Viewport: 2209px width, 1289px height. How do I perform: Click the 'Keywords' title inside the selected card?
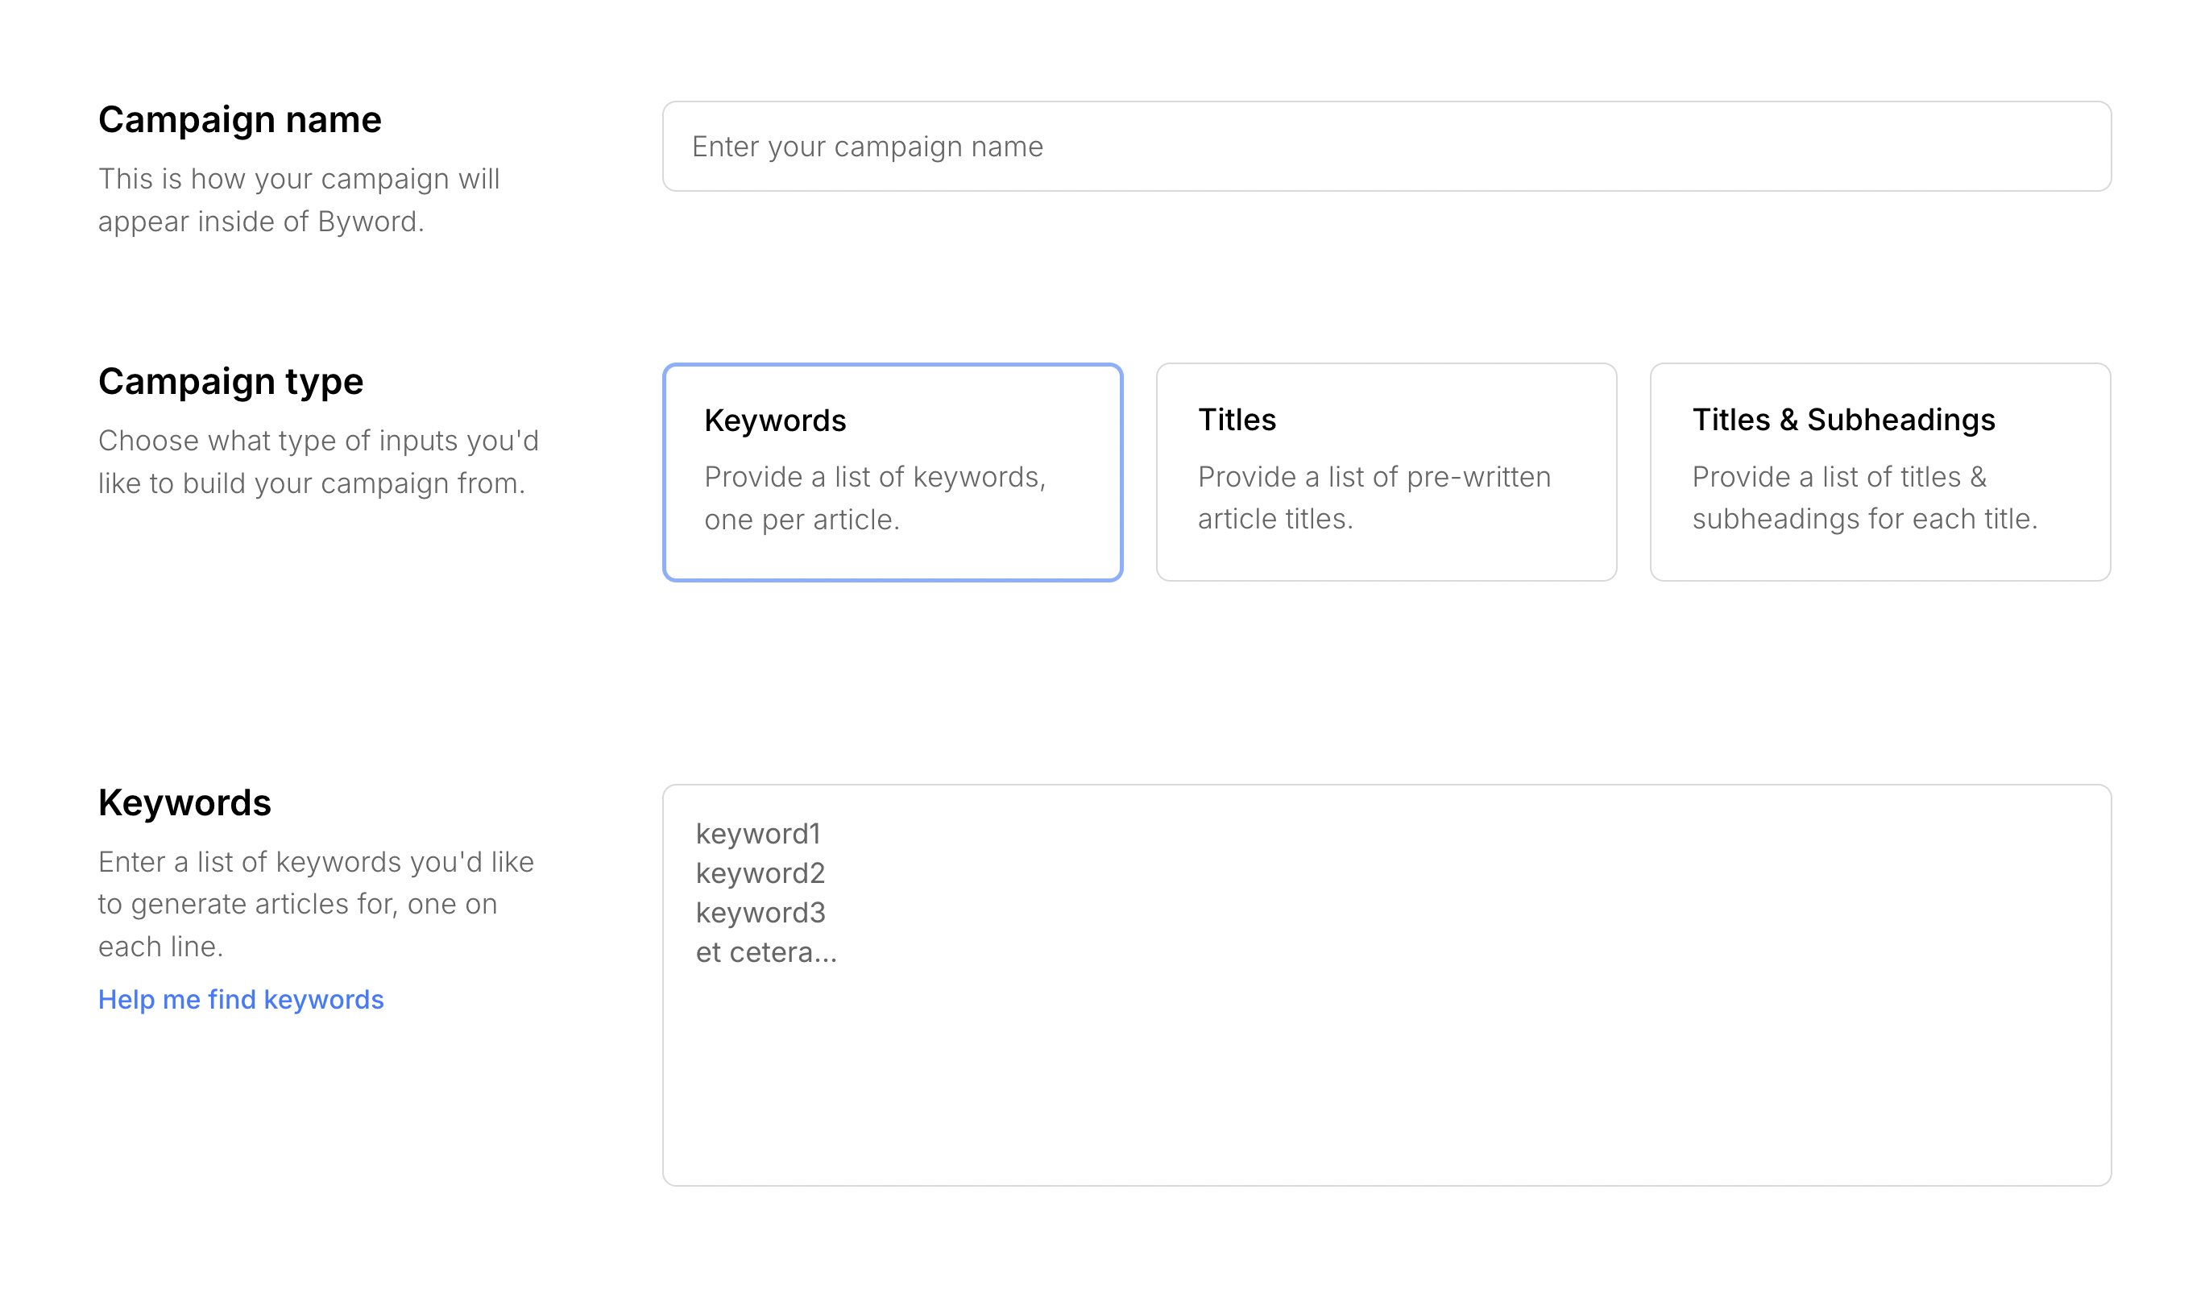[x=774, y=421]
